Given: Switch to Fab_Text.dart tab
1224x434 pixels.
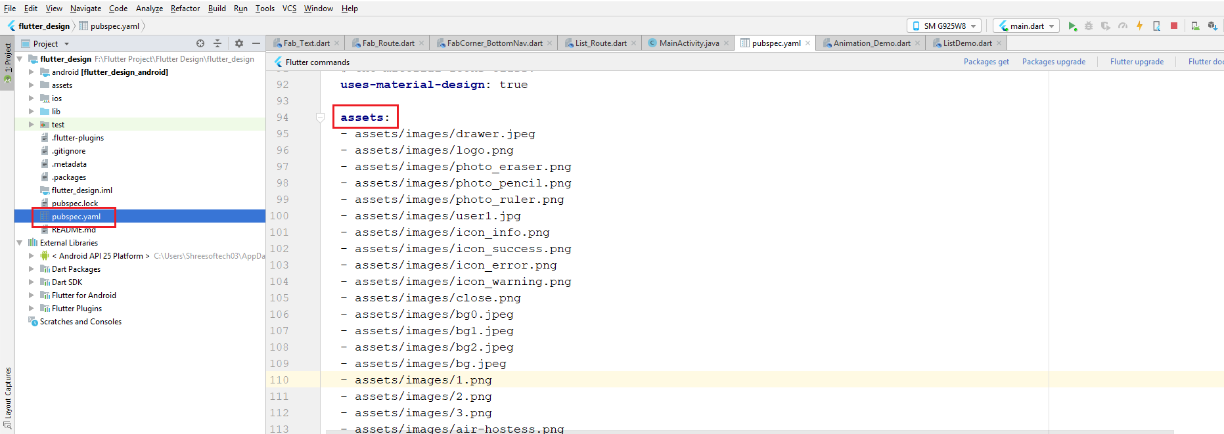Looking at the screenshot, I should (x=306, y=43).
